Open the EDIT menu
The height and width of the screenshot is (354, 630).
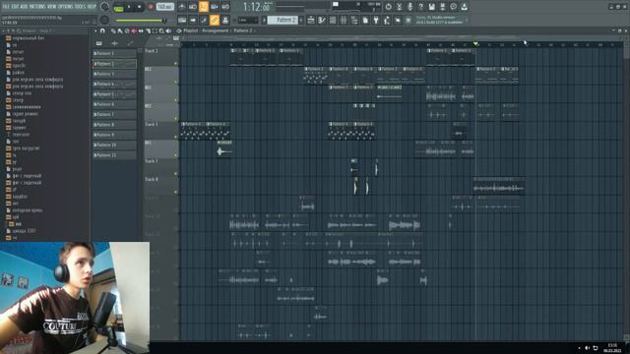click(15, 7)
